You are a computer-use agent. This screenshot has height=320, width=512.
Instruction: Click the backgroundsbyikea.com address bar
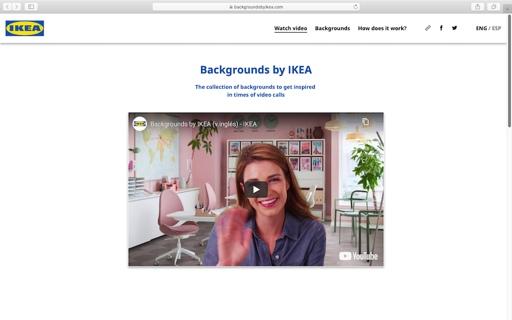coord(256,6)
